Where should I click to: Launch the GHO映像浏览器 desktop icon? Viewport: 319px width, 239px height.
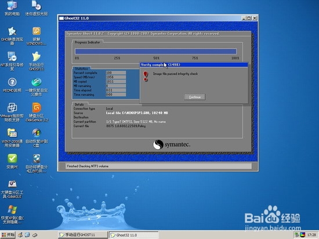point(12,35)
